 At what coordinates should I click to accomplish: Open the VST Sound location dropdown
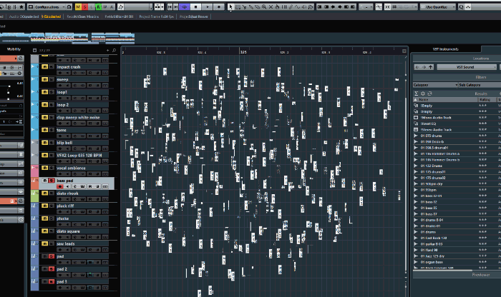pos(464,66)
